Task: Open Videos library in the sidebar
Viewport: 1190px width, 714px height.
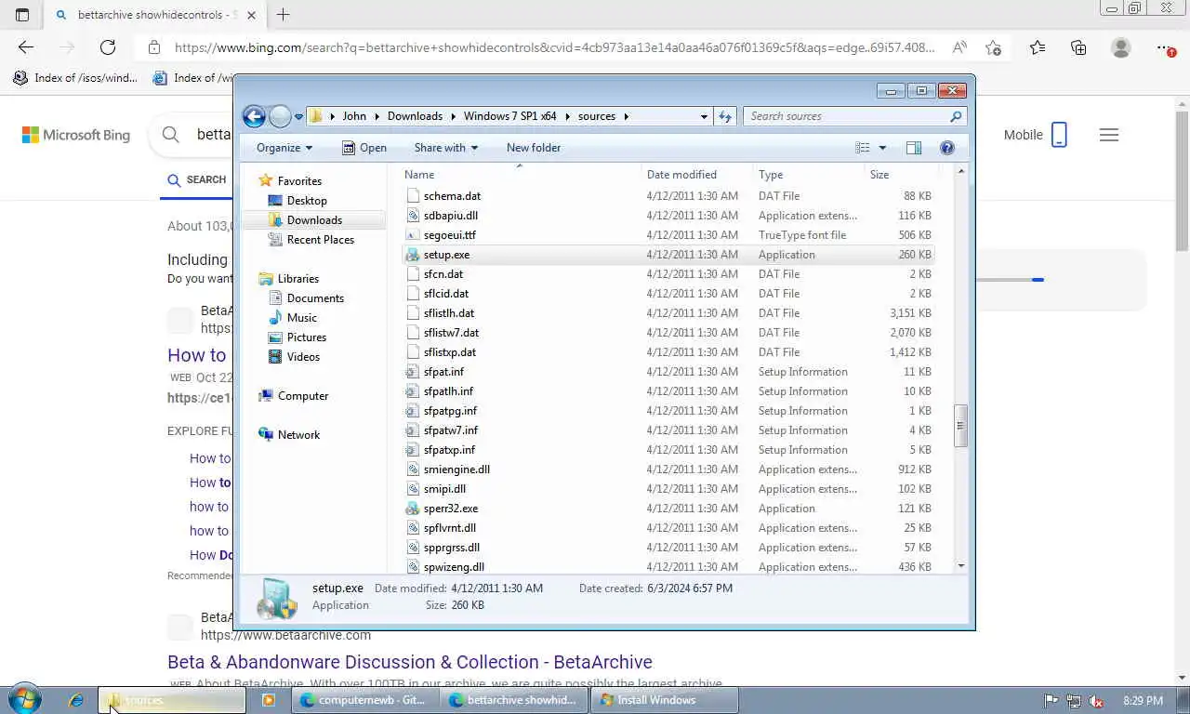Action: [x=303, y=357]
